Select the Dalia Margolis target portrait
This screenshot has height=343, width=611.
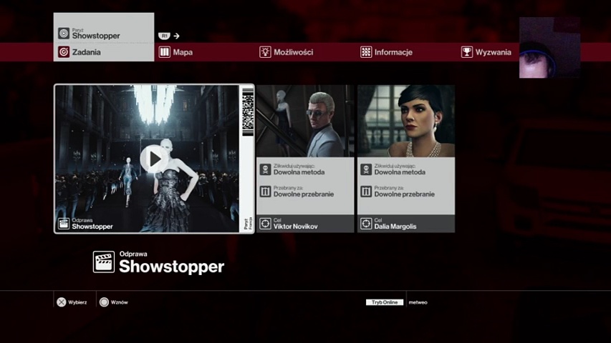click(x=406, y=121)
